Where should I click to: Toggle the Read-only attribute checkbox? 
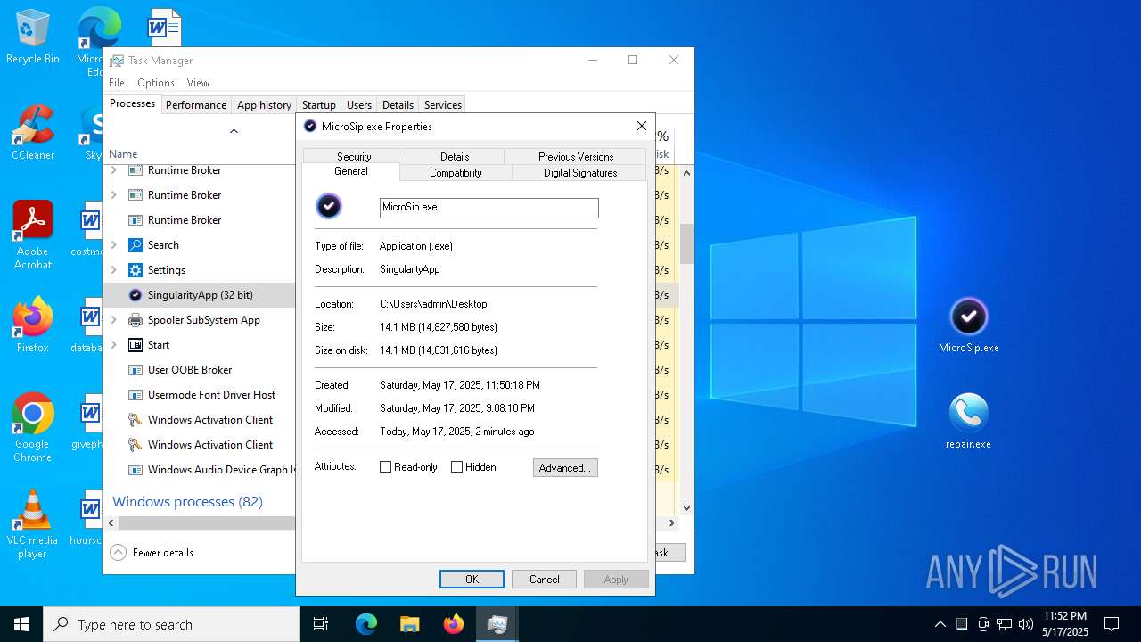(386, 467)
